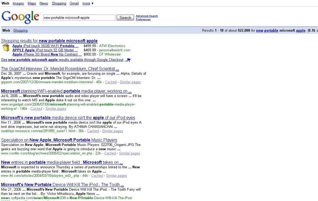This screenshot has width=318, height=201.
Task: Open 'Speculation on New Apple, Microsoft Portable' result
Action: pos(59,140)
